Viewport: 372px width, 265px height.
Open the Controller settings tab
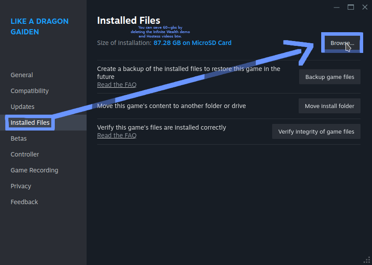[25, 154]
